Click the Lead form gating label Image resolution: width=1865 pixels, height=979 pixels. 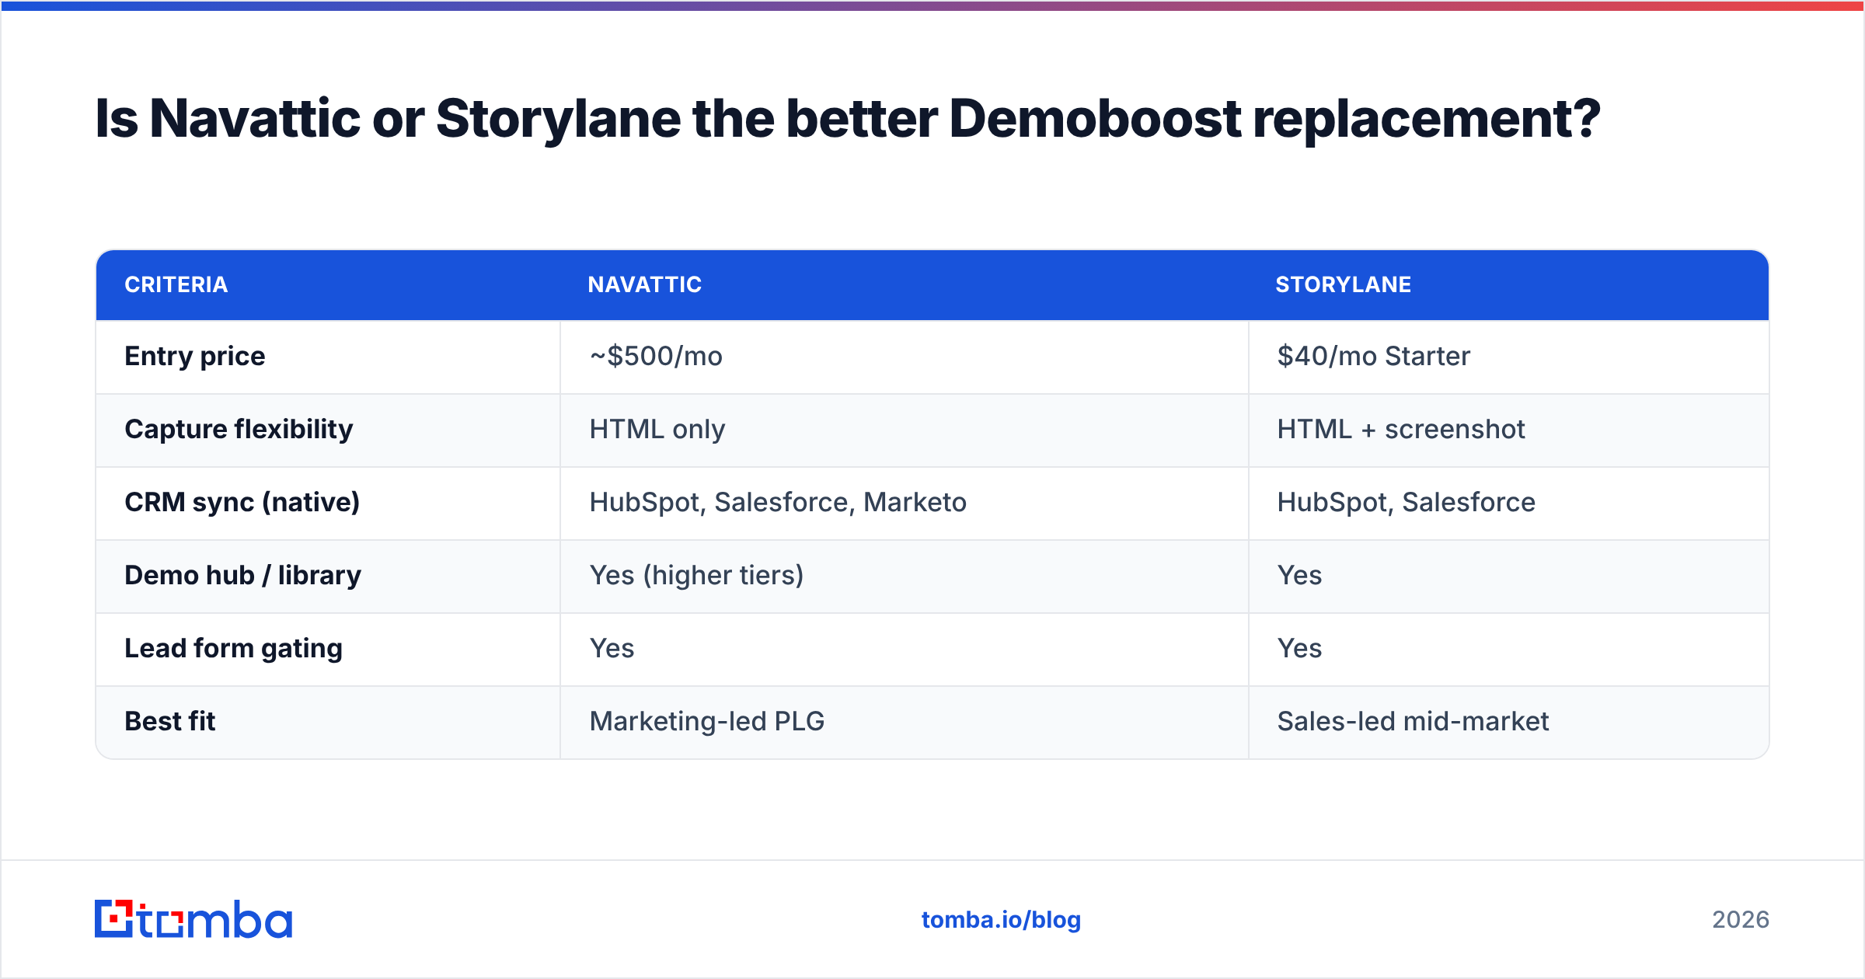click(x=234, y=649)
